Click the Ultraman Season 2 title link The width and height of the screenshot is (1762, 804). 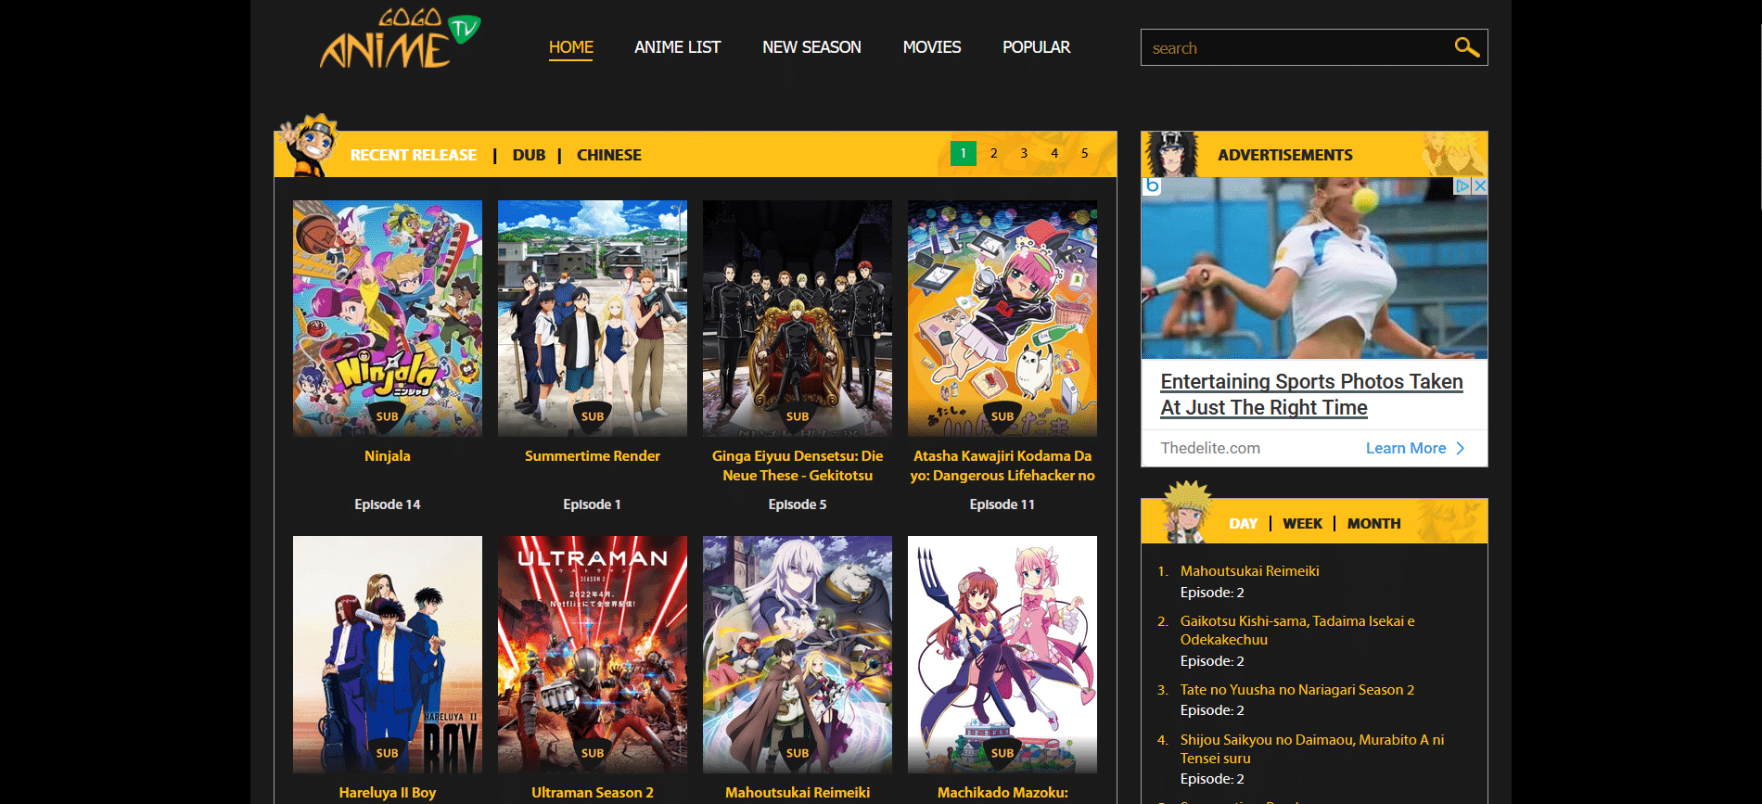coord(593,793)
